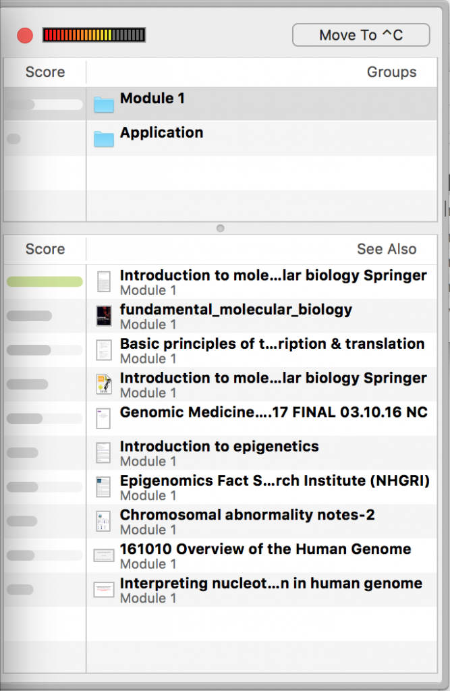This screenshot has height=691, width=450.
Task: Click the Score header in Groups pane
Action: pos(45,72)
